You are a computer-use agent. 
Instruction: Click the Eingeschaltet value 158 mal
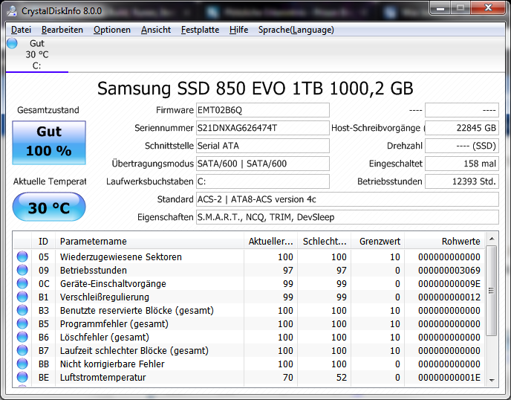462,164
